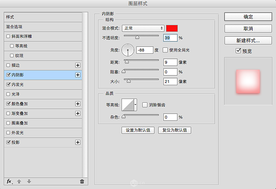This screenshot has width=276, height=189.
Task: Uncheck the 内阴影 checkbox
Action: 8,75
